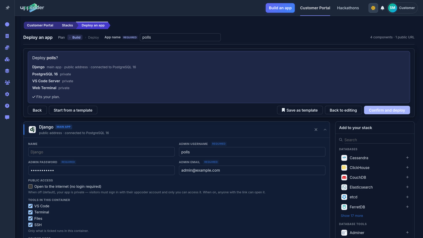Screen dimensions: 423x238
Task: Open the settings gear in the sidebar
Action: 7,94
